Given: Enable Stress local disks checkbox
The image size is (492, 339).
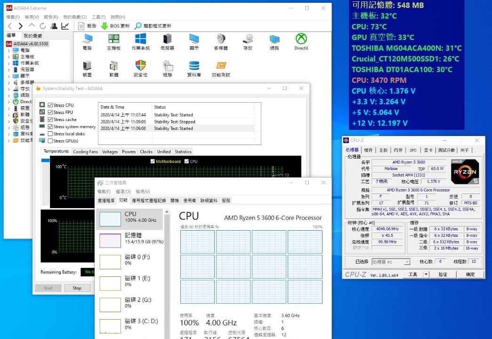Looking at the screenshot, I should pos(50,134).
